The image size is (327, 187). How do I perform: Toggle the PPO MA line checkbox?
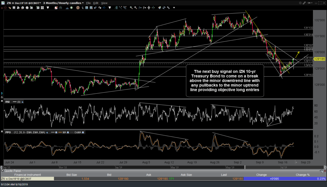(x=68, y=132)
